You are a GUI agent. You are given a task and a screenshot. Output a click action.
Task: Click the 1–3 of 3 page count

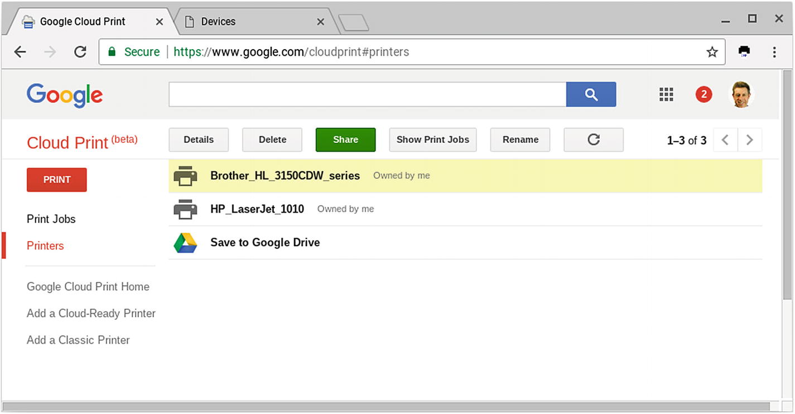tap(687, 140)
